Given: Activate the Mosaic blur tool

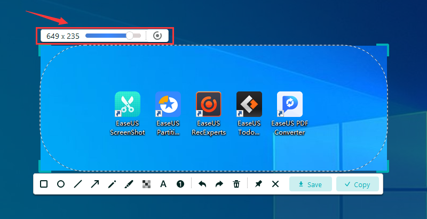Looking at the screenshot, I should (x=146, y=184).
